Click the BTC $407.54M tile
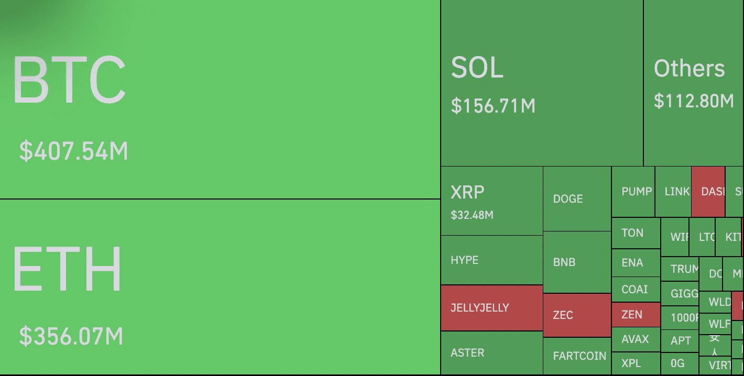The image size is (744, 376). (x=220, y=99)
